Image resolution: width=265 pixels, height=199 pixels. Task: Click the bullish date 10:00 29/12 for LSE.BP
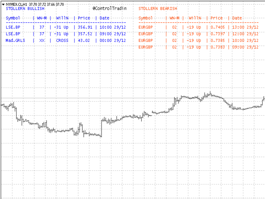point(113,27)
